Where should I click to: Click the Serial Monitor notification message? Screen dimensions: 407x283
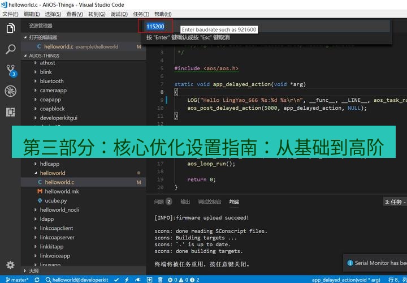click(381, 263)
